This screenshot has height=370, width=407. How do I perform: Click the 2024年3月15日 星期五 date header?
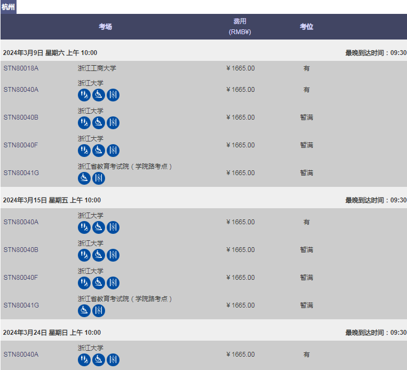tap(52, 200)
